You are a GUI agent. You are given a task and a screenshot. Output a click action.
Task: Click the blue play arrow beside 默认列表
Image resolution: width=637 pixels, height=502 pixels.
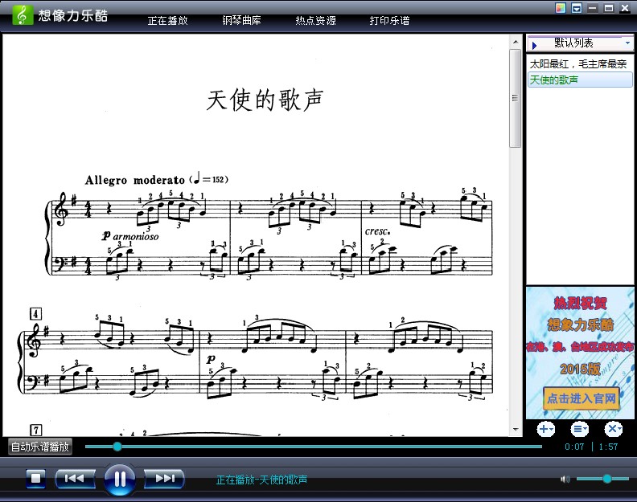(x=534, y=46)
